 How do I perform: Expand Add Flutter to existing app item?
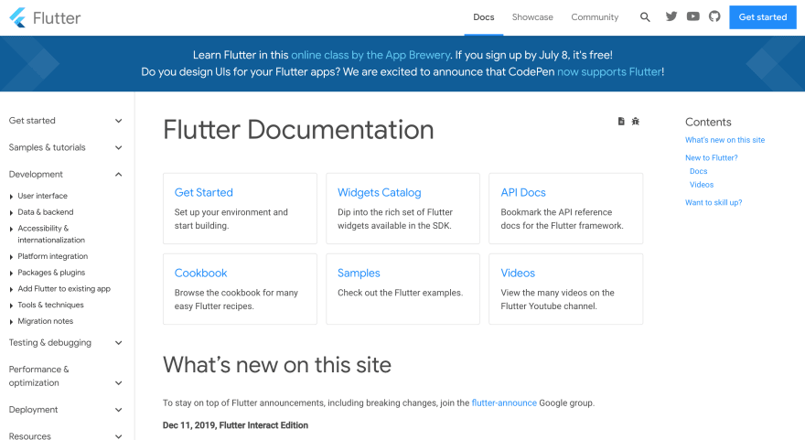click(x=59, y=288)
